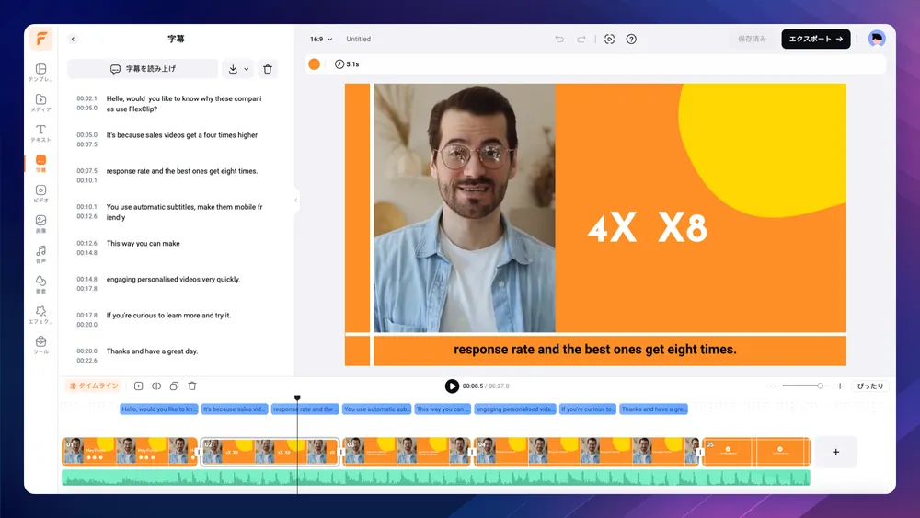The width and height of the screenshot is (920, 518).
Task: Open the Templates (テンプレ) sidebar panel
Action: tap(40, 73)
